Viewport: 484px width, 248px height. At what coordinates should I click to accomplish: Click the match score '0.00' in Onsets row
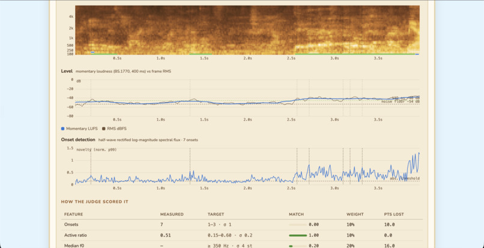click(314, 225)
